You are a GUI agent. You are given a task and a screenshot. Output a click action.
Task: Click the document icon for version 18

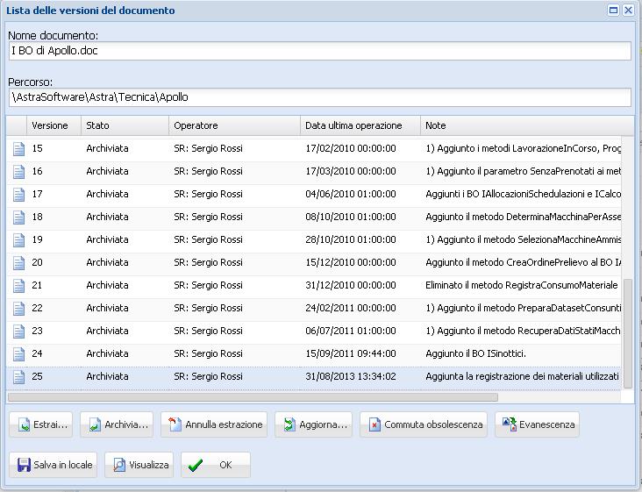point(18,217)
